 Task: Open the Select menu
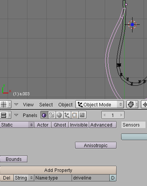pos(46,105)
